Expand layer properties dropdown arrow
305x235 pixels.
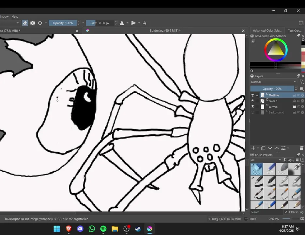pos(288,148)
